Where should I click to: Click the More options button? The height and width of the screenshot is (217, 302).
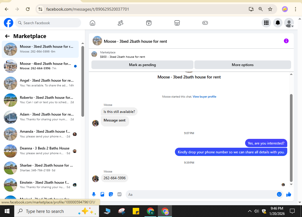tap(242, 65)
